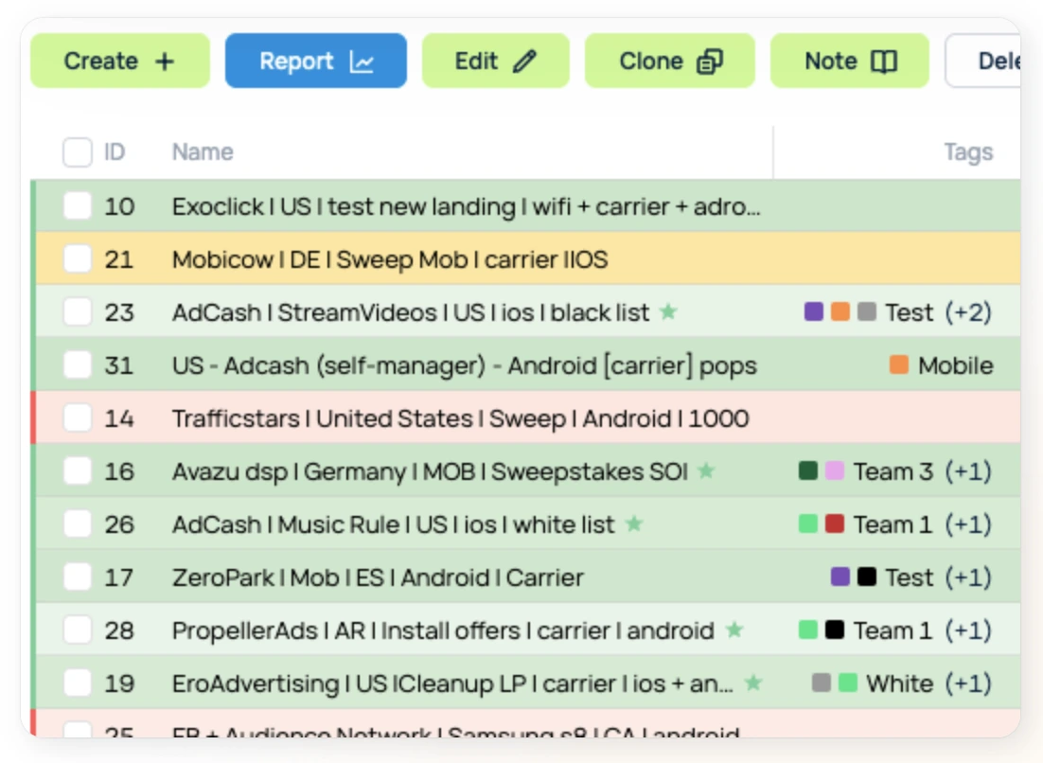Toggle the select-all checkbox in header
This screenshot has height=763, width=1043.
(x=78, y=151)
